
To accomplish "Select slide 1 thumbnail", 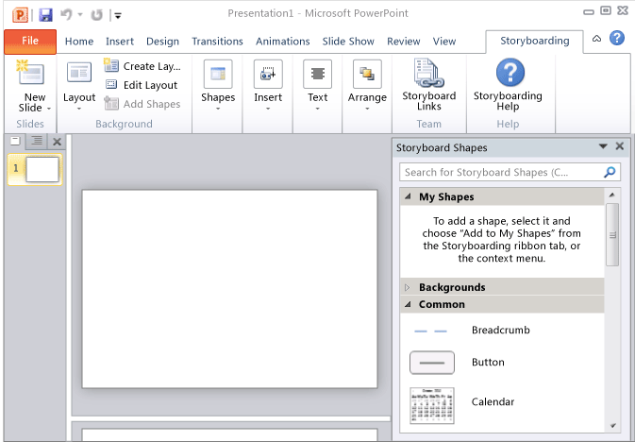I will (35, 169).
